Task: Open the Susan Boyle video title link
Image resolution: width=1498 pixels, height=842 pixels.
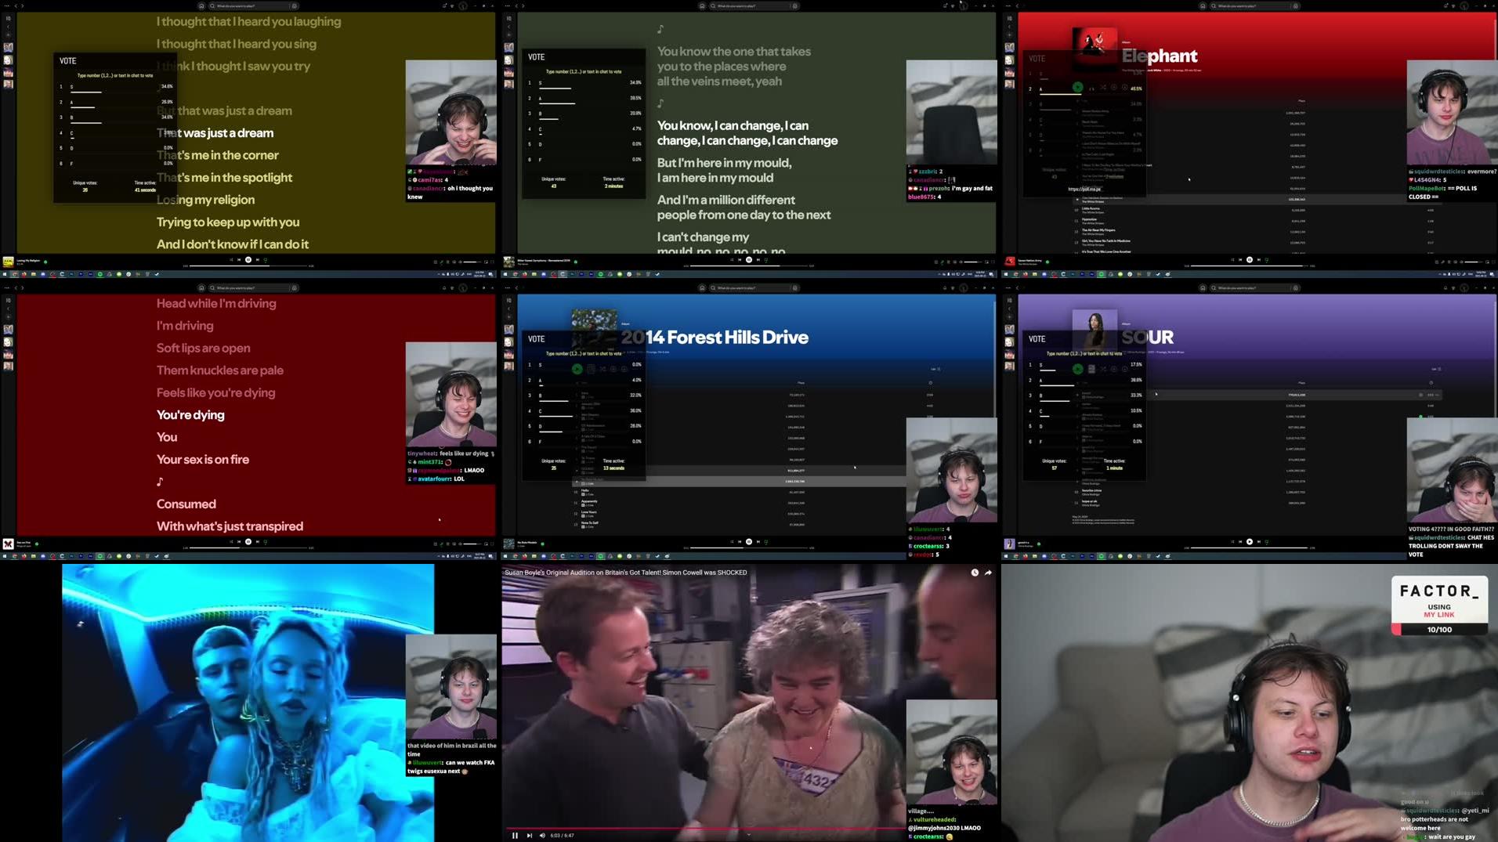Action: [x=625, y=573]
